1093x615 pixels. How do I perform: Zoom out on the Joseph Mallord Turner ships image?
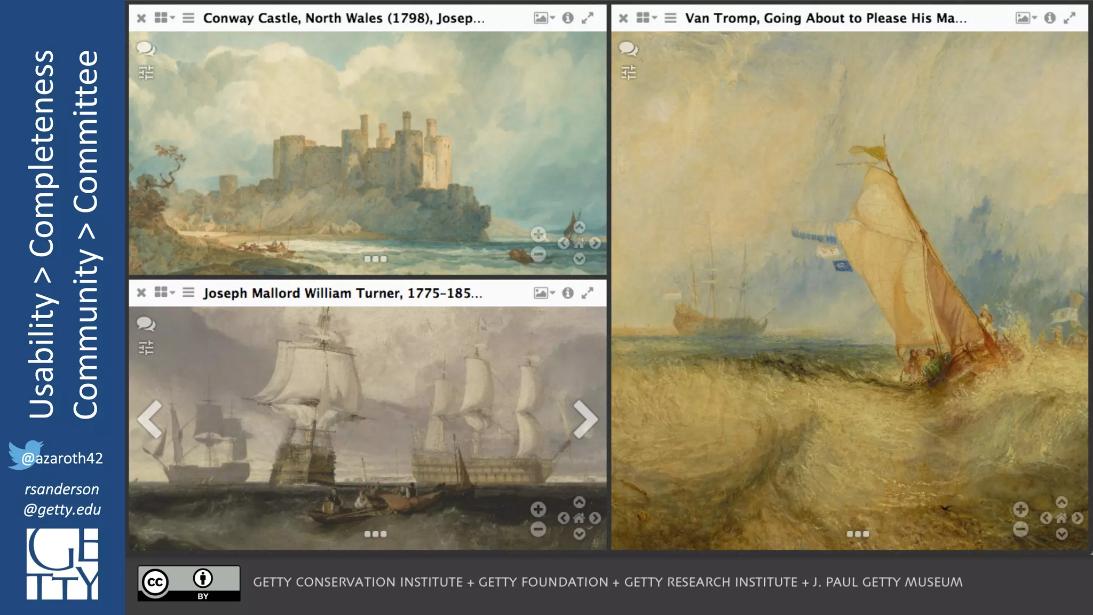(x=538, y=529)
